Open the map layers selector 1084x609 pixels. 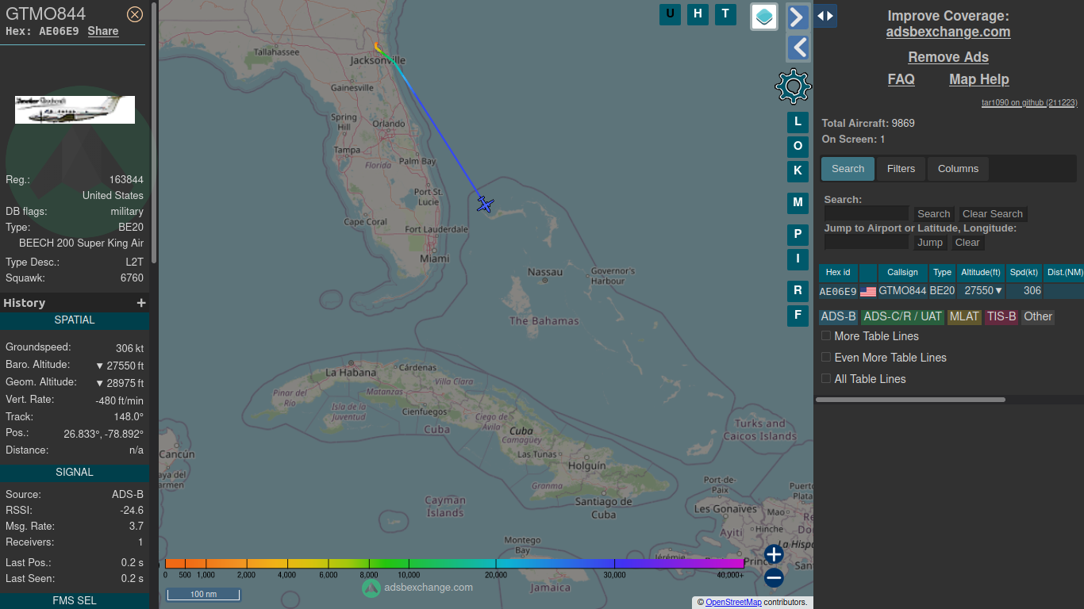tap(764, 16)
